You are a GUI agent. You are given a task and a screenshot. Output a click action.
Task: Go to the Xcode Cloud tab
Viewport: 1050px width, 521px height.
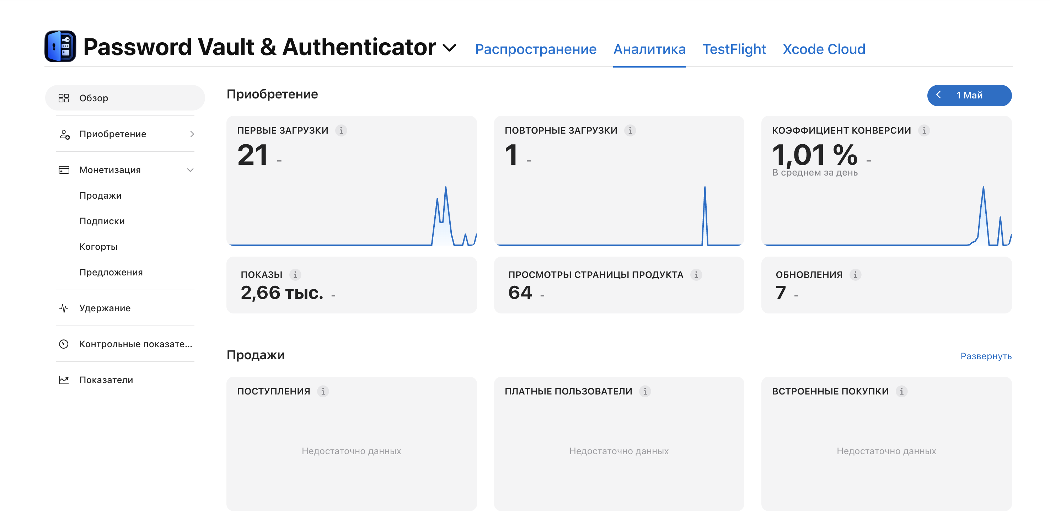pos(824,49)
